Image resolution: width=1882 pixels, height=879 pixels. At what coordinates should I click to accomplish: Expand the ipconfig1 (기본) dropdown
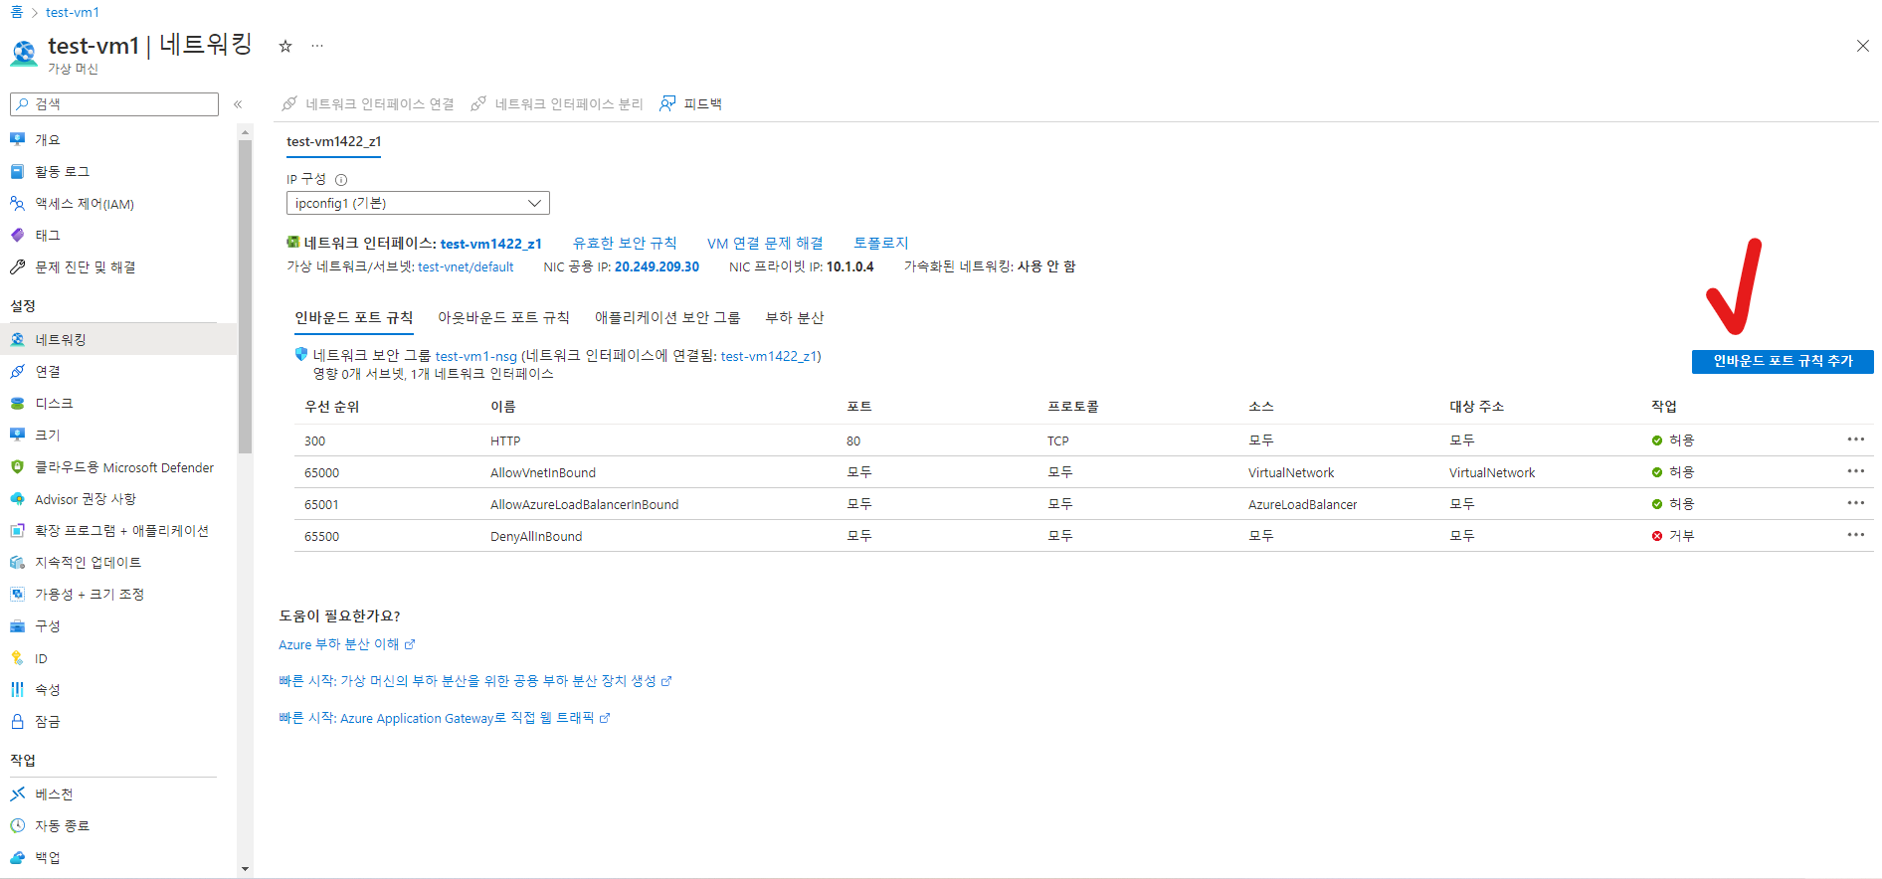pyautogui.click(x=418, y=203)
